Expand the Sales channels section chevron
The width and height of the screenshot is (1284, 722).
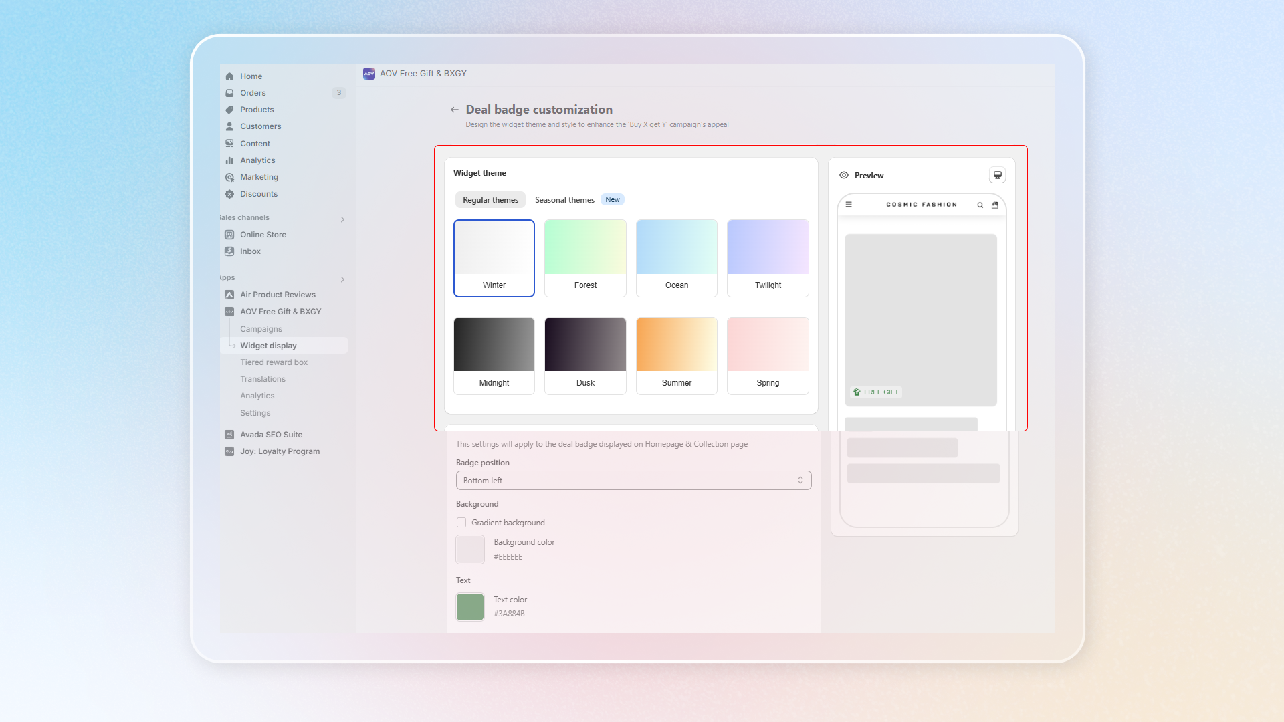click(342, 219)
